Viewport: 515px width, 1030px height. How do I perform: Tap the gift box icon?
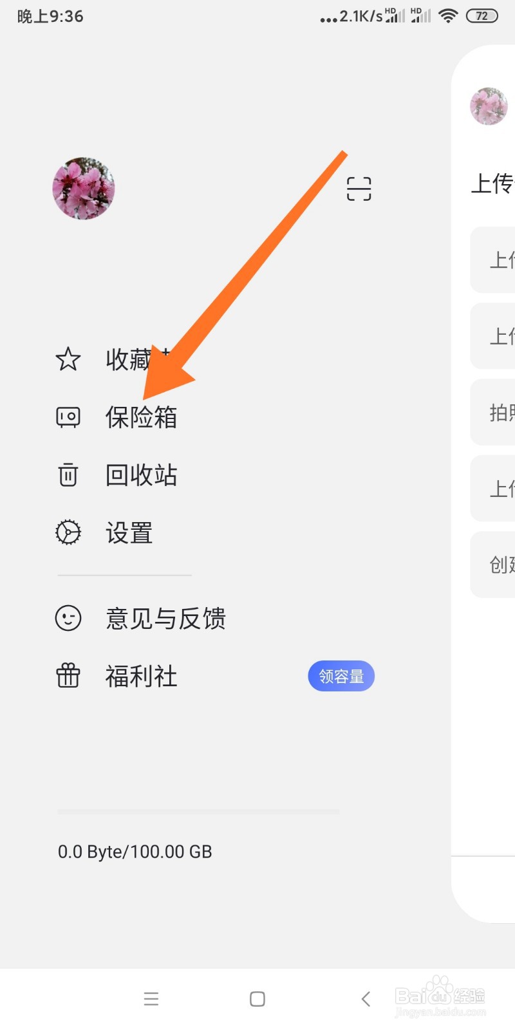tap(68, 676)
